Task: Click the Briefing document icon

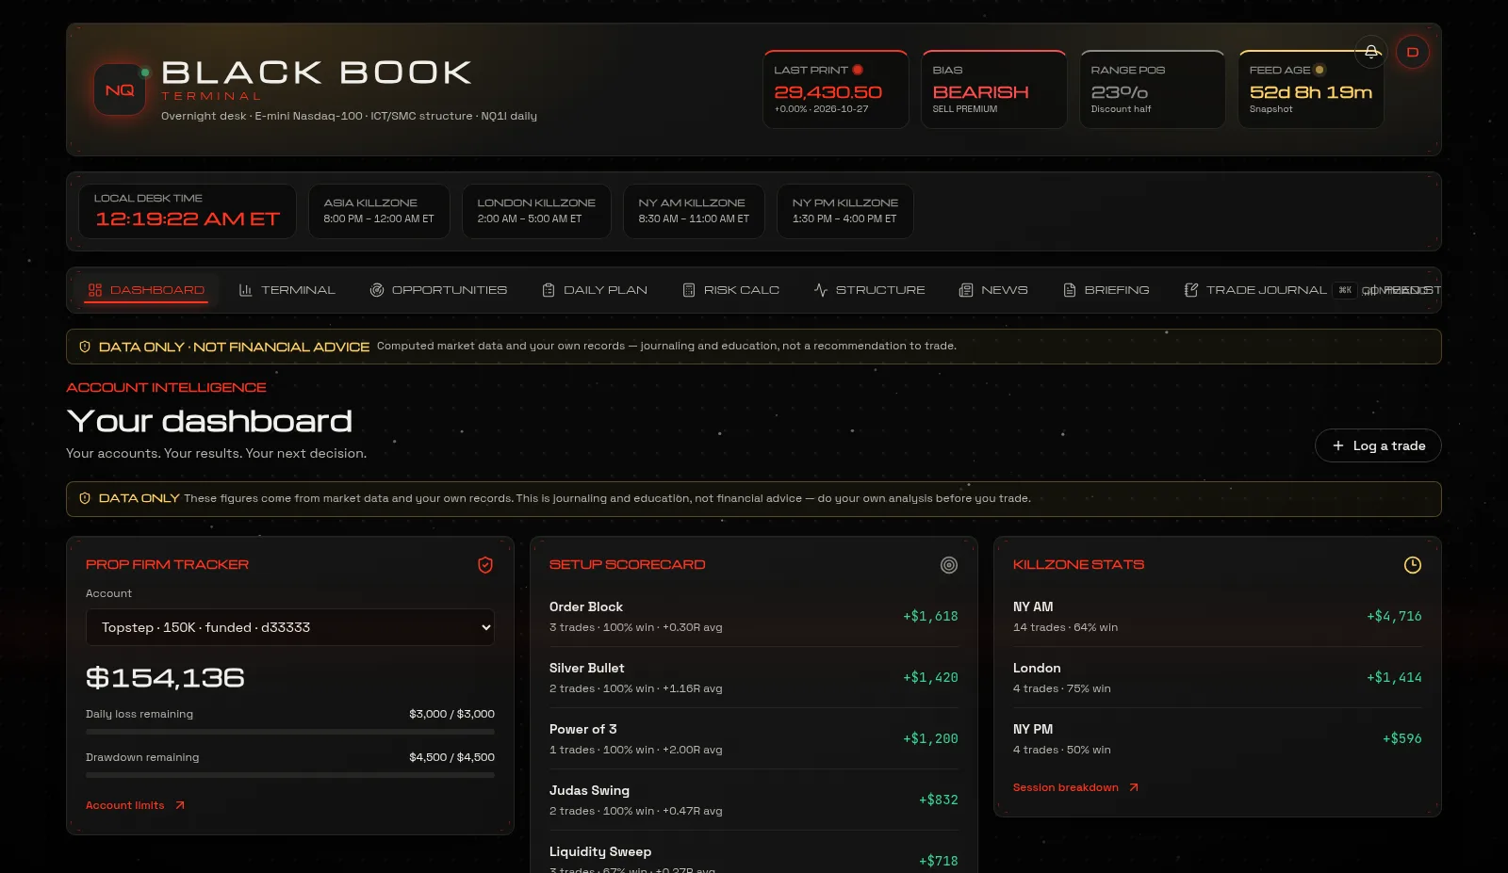Action: [x=1070, y=290]
